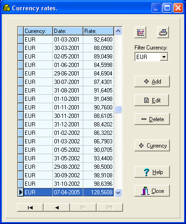Open Help

(x=152, y=172)
